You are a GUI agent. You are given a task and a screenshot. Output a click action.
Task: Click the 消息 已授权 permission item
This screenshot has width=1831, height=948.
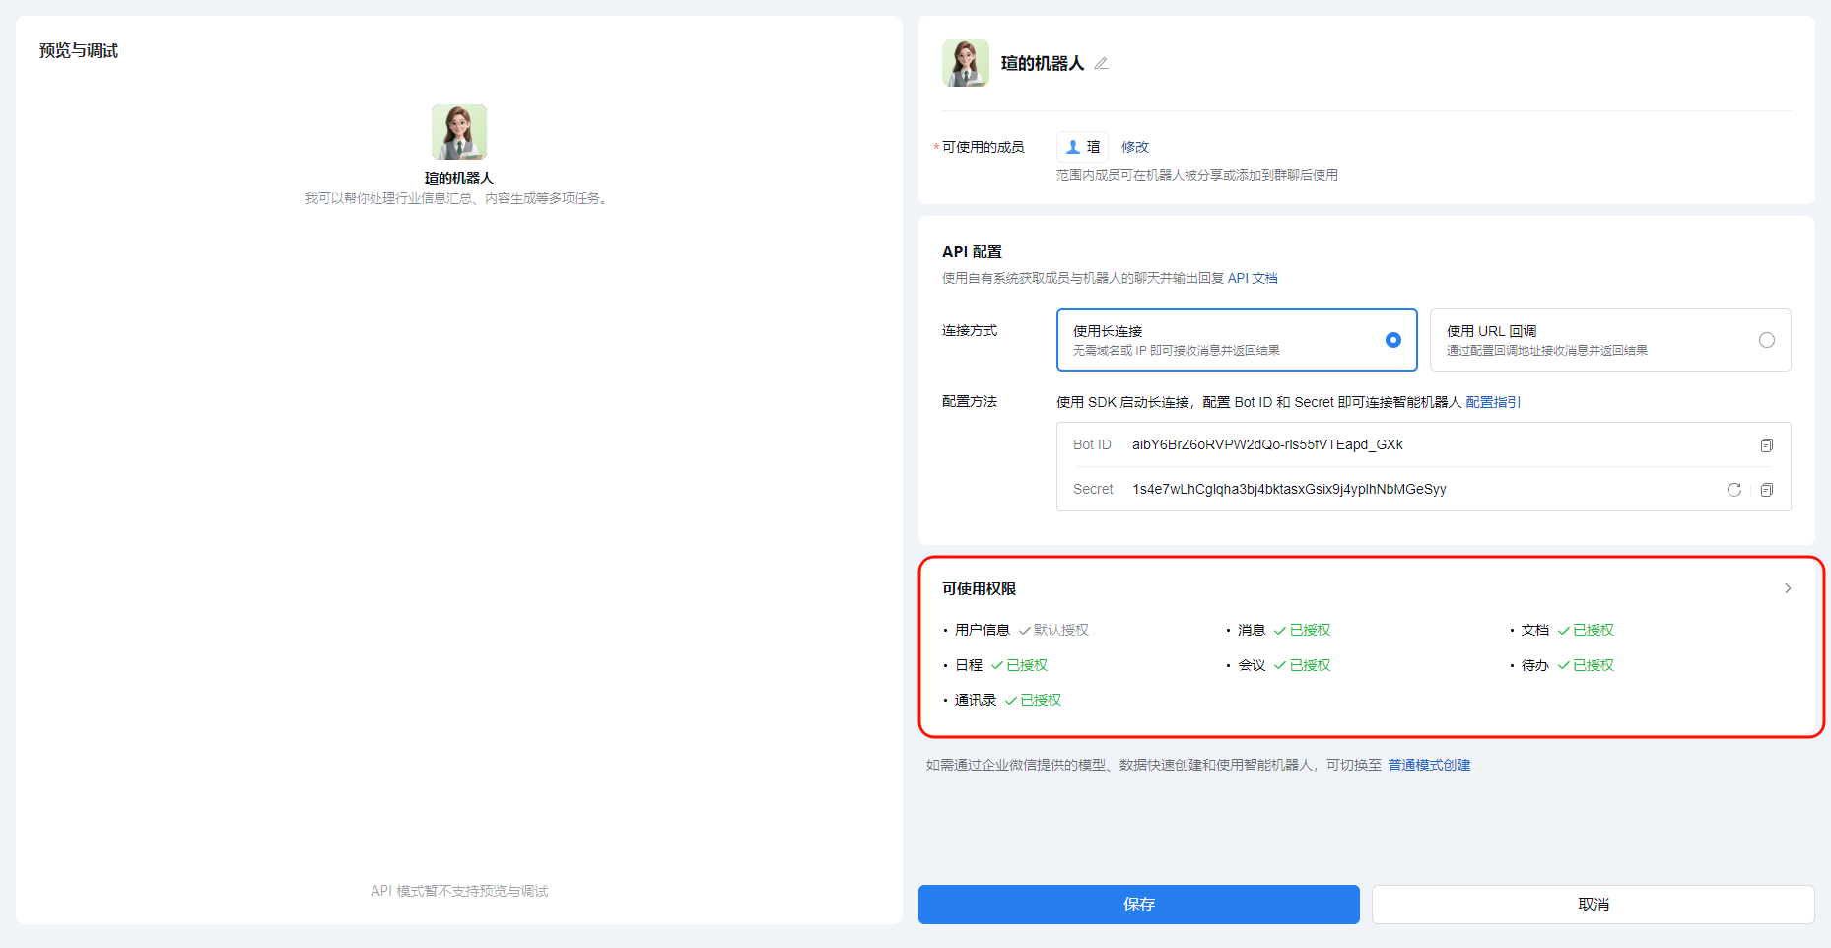tap(1278, 630)
